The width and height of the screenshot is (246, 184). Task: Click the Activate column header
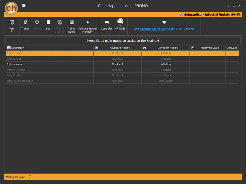pyautogui.click(x=232, y=48)
